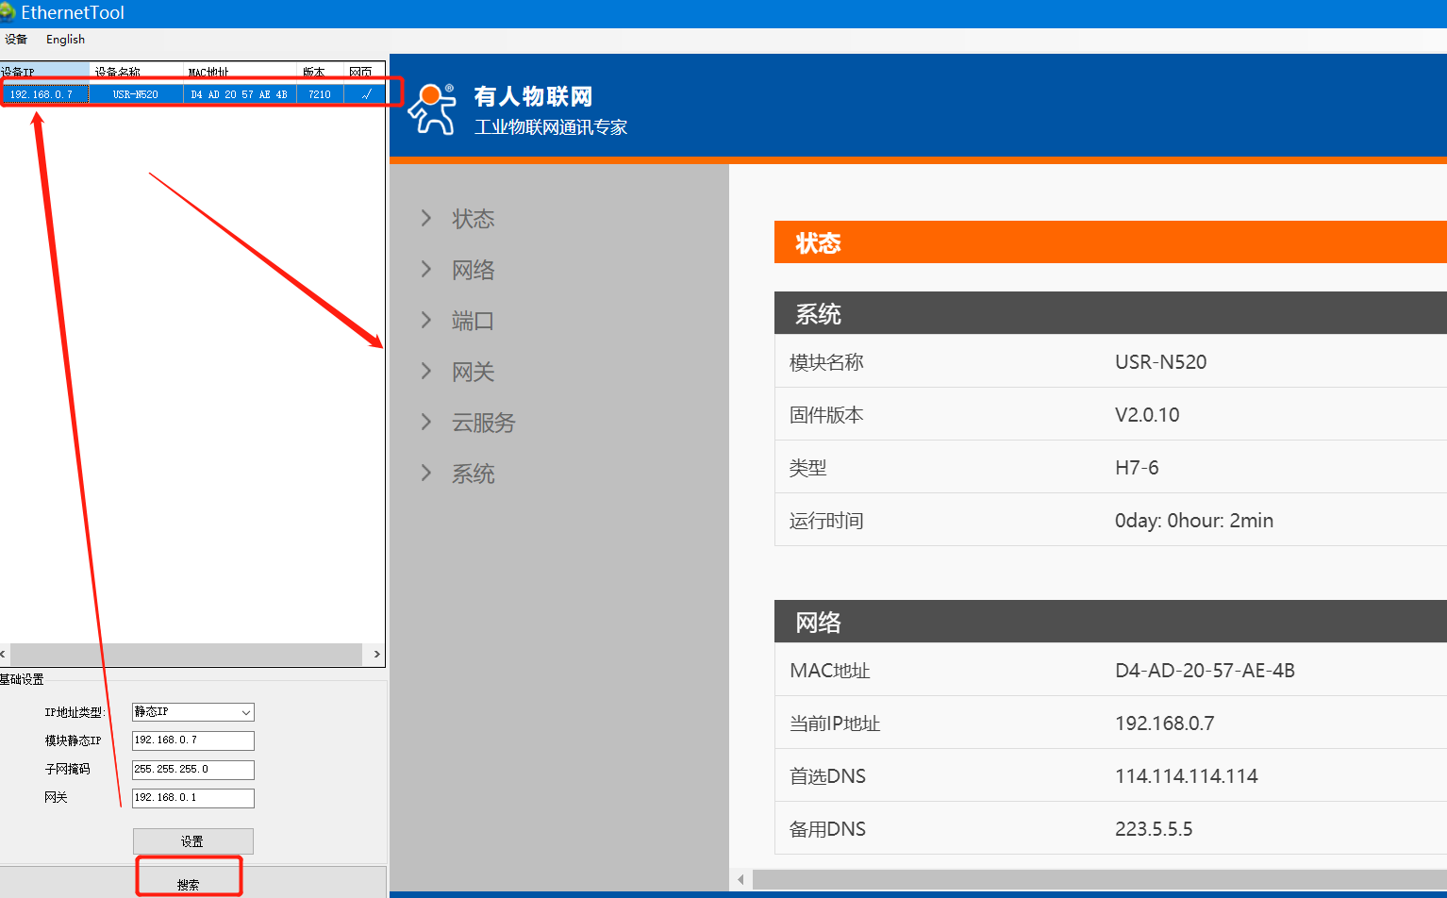Open the 设备 menu
Image resolution: width=1447 pixels, height=898 pixels.
tap(16, 40)
